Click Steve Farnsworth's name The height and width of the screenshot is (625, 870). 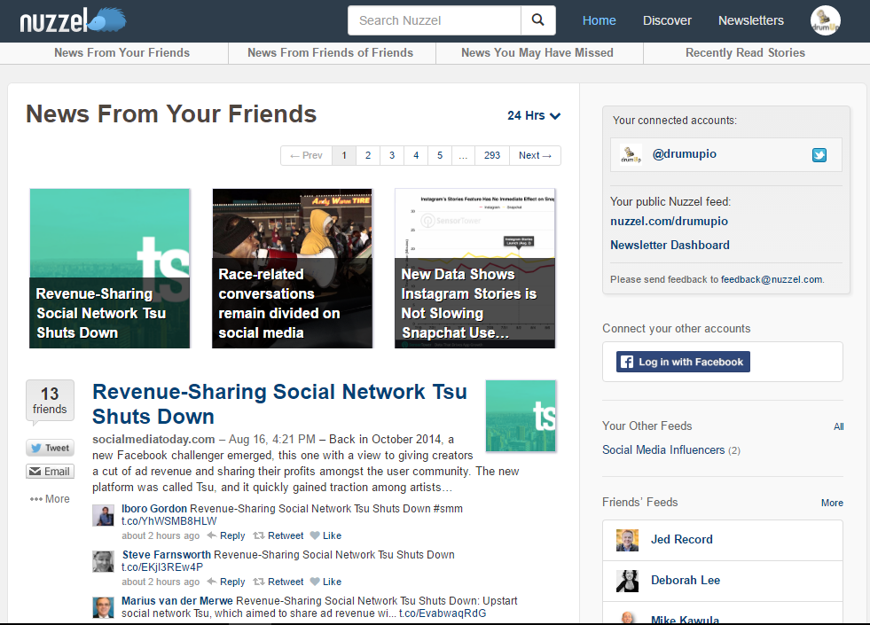(x=167, y=555)
